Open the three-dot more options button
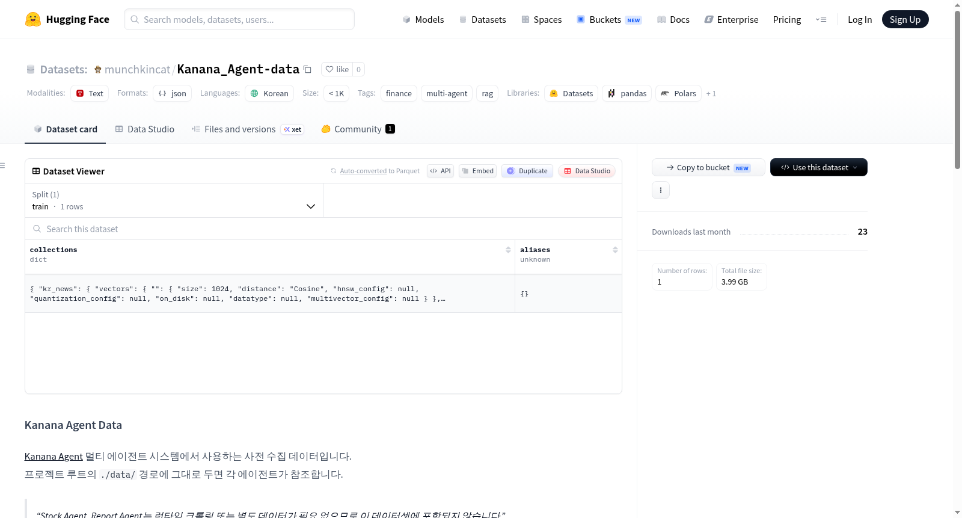962x518 pixels. click(661, 190)
